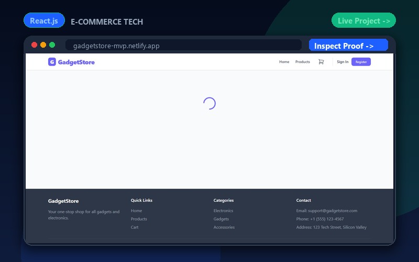Click the purple Register button
The image size is (419, 262).
[361, 62]
